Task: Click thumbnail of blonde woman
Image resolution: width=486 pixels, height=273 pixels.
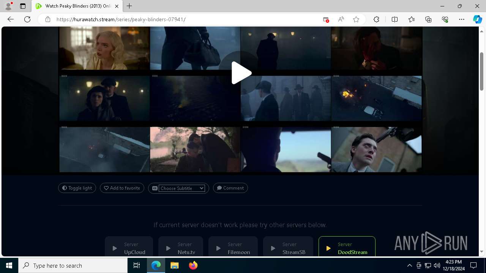Action: tap(104, 48)
